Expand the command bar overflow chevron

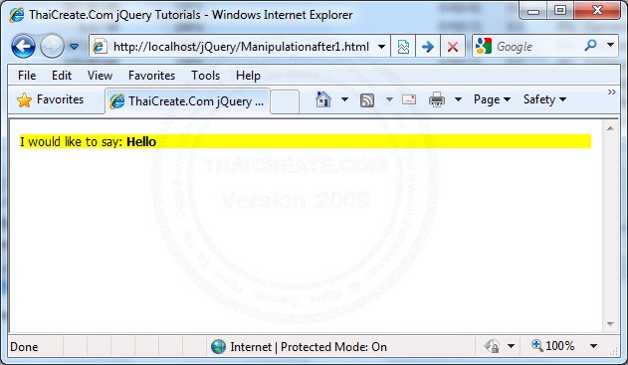(x=612, y=92)
